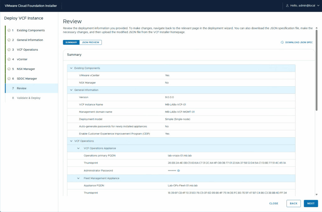
Task: Reveal Administrator Password using the eye icon
Action: coord(178,170)
